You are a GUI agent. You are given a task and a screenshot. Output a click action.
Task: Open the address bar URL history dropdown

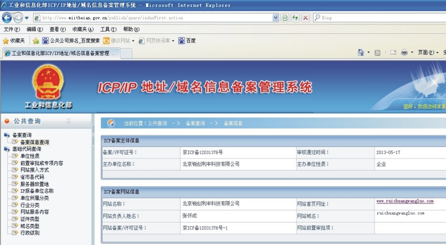tap(275, 17)
